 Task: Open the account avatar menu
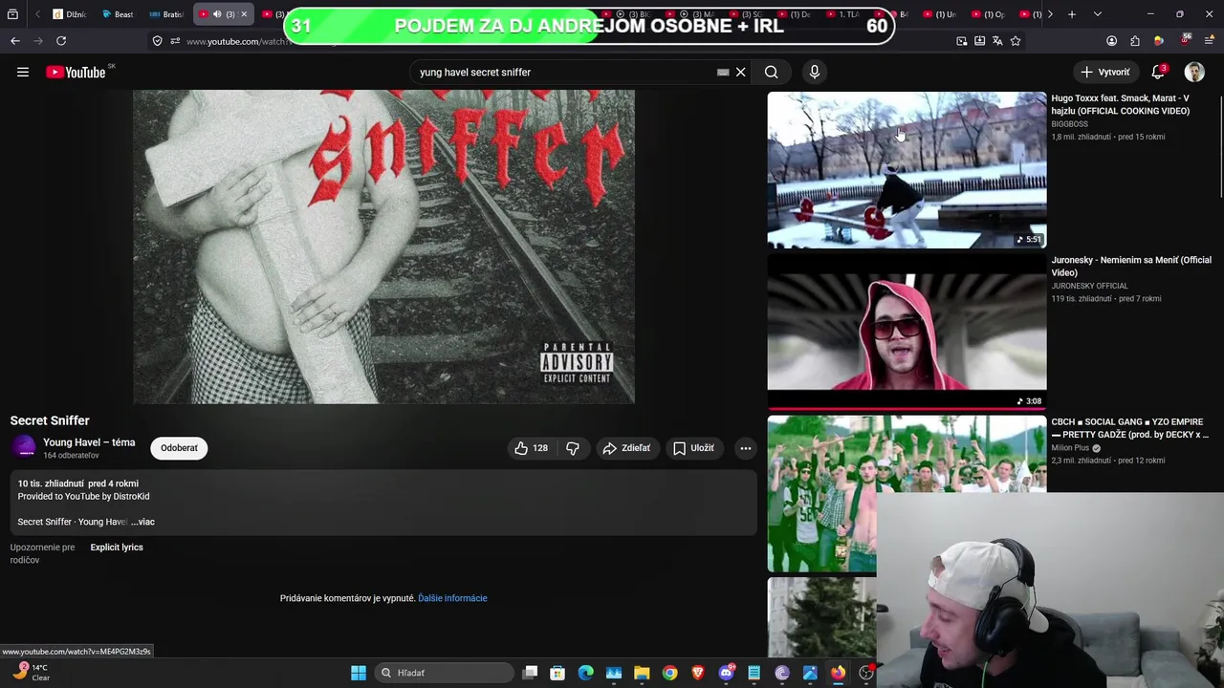pyautogui.click(x=1194, y=72)
